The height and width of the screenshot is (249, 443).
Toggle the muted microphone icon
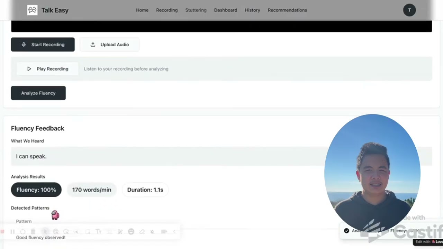(152, 231)
